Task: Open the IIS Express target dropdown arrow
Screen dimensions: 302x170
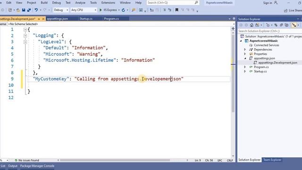Action: point(119,10)
